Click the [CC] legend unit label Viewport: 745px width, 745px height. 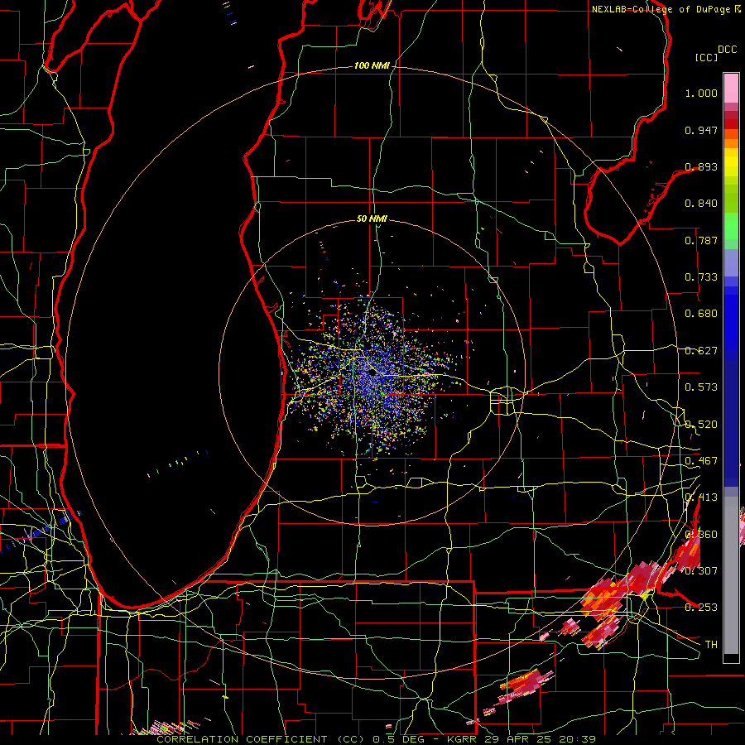point(706,57)
